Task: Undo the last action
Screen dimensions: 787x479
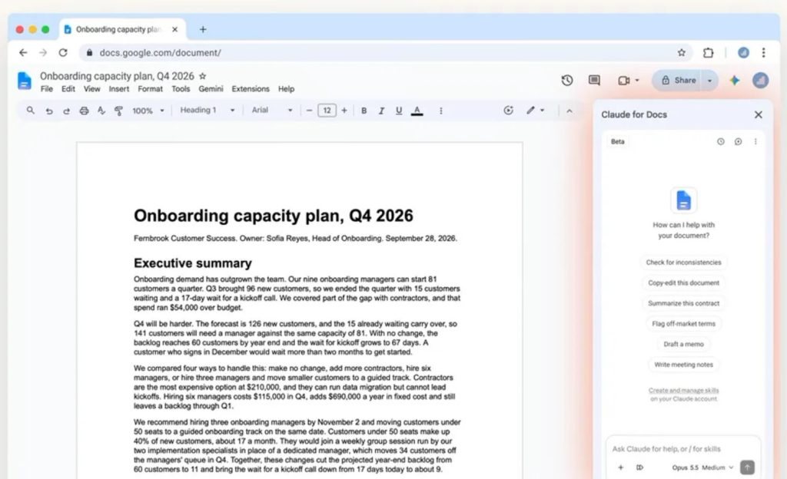Action: 48,111
